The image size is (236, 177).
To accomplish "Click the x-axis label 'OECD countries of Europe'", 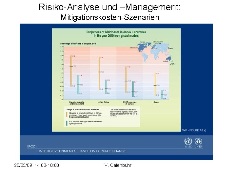I will tap(129, 103).
